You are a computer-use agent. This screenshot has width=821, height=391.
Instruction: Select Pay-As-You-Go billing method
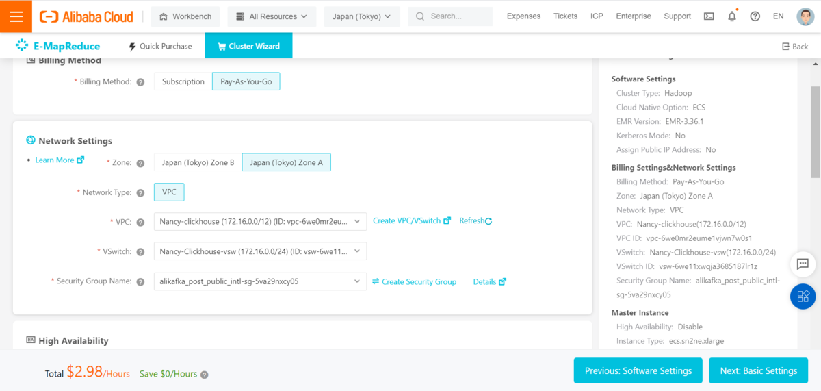click(246, 81)
